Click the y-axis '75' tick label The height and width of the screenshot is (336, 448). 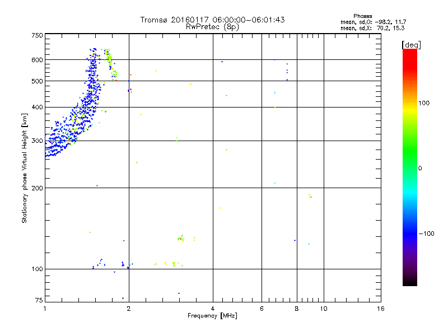click(39, 300)
